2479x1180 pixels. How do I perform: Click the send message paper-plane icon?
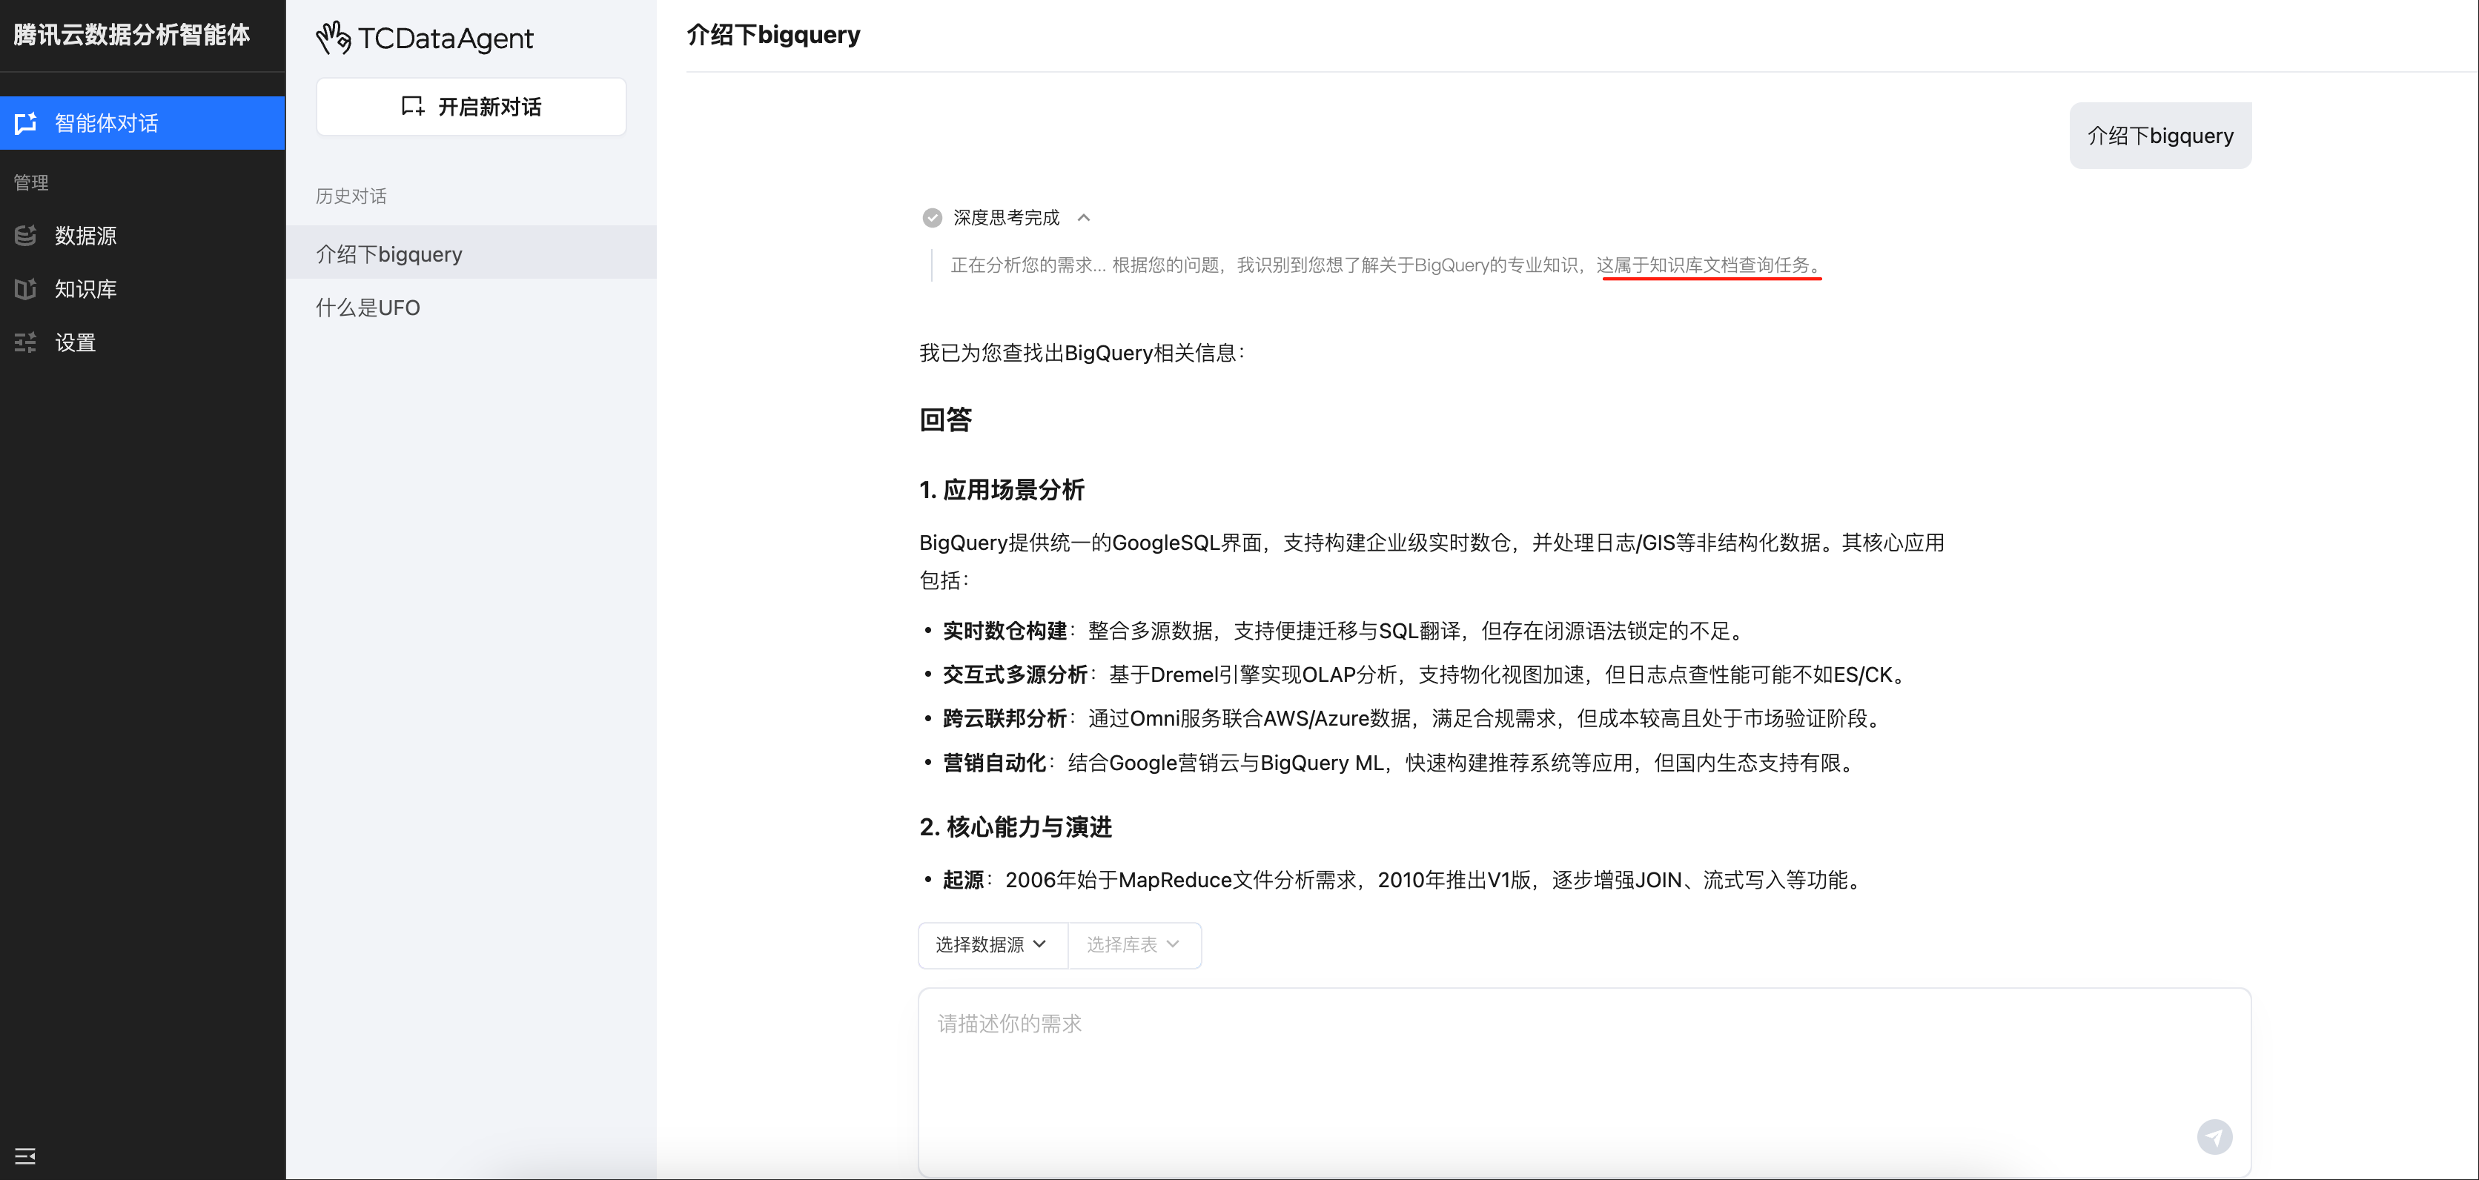point(2214,1137)
